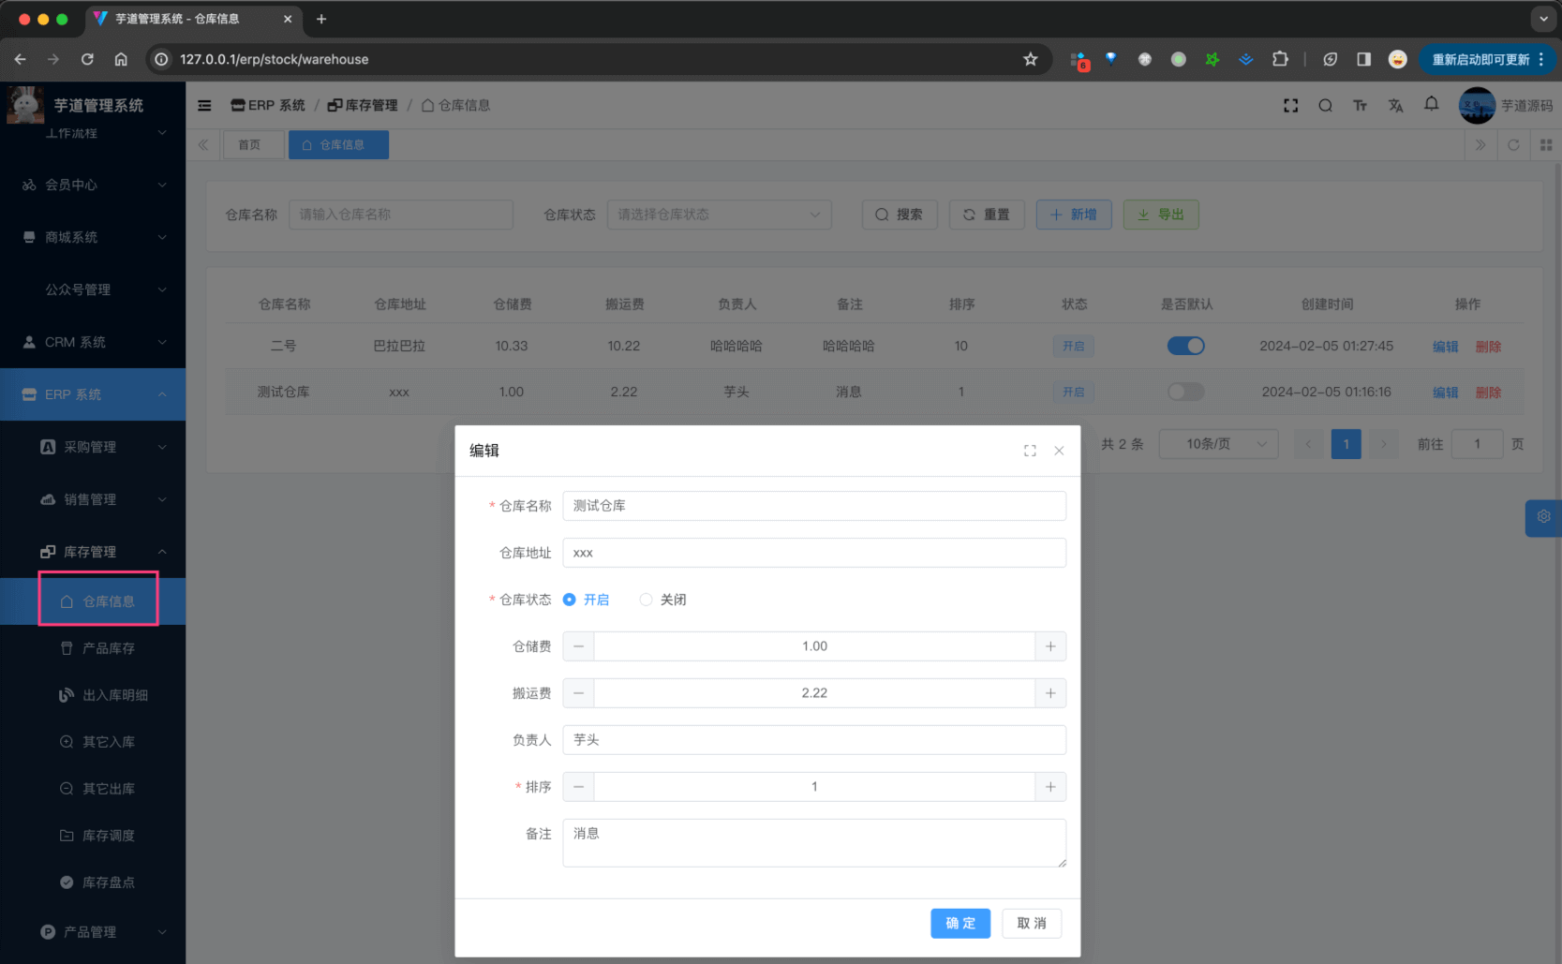Viewport: 1562px width, 964px height.
Task: Click the refresh icon above the table
Action: pos(1513,144)
